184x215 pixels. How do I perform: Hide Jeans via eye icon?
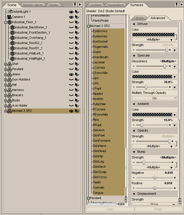pos(71,75)
